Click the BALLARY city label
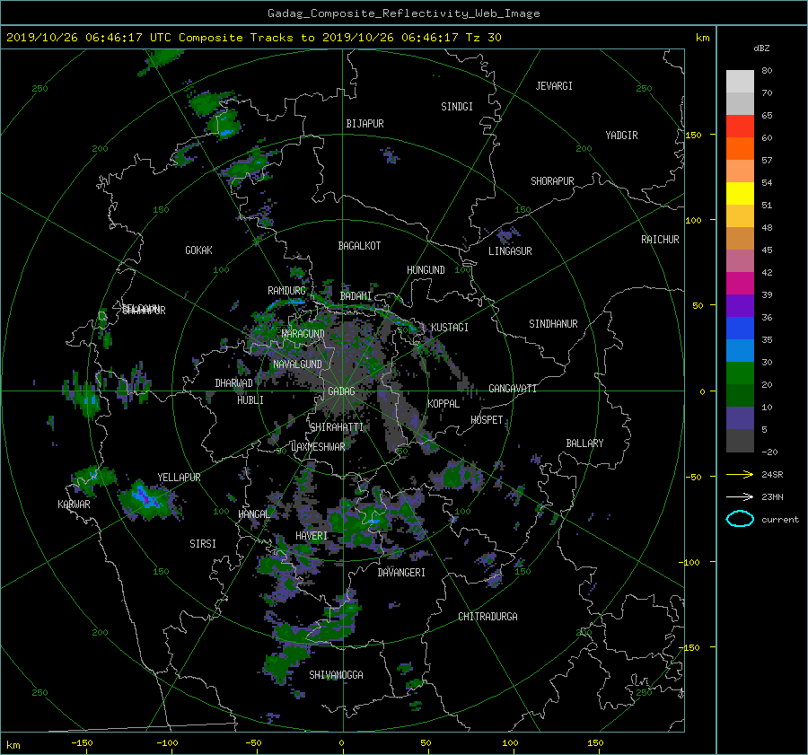 click(x=584, y=443)
